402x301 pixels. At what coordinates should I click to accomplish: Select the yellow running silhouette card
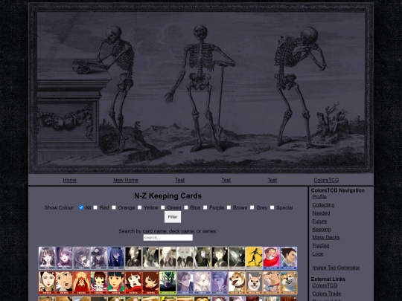(254, 258)
